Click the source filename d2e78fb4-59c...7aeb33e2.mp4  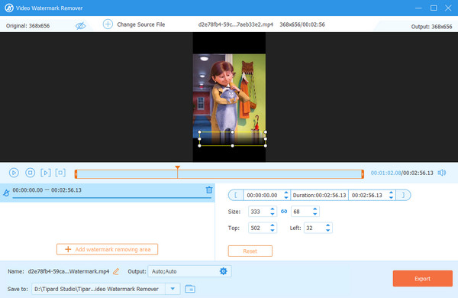pos(235,24)
